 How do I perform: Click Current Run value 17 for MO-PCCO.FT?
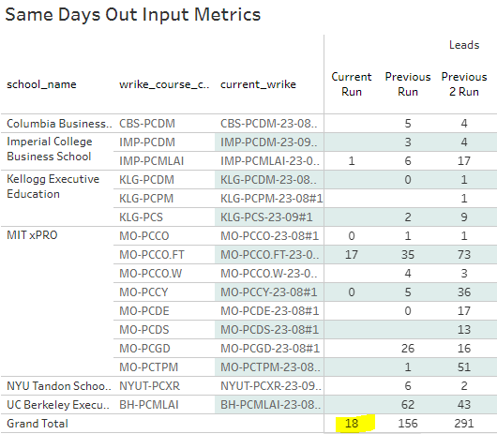click(x=352, y=255)
